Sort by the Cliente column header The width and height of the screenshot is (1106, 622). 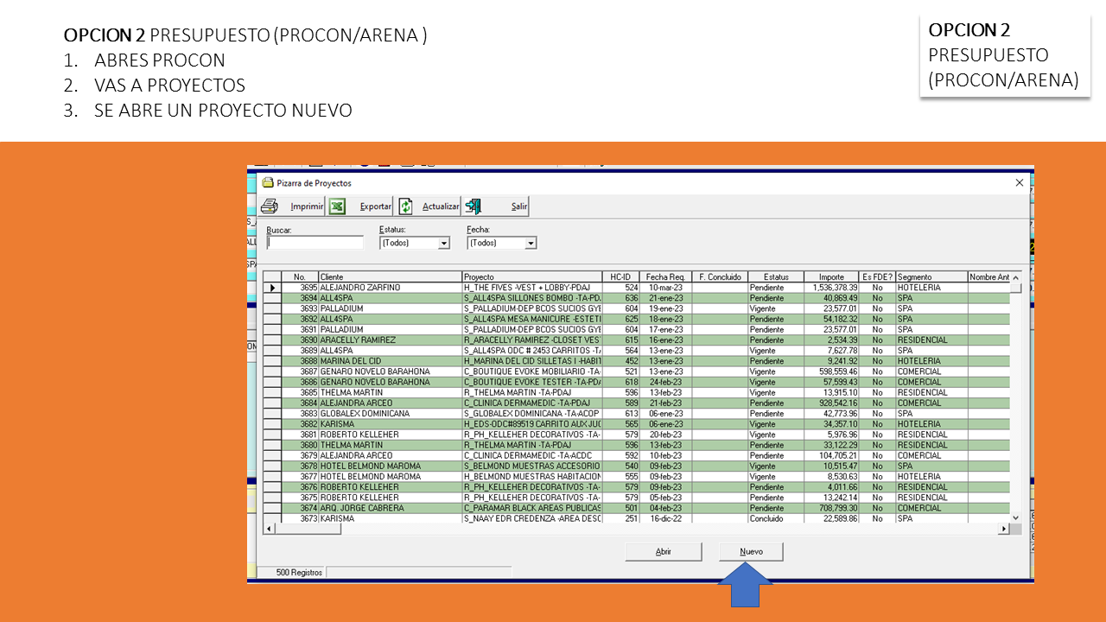point(390,277)
